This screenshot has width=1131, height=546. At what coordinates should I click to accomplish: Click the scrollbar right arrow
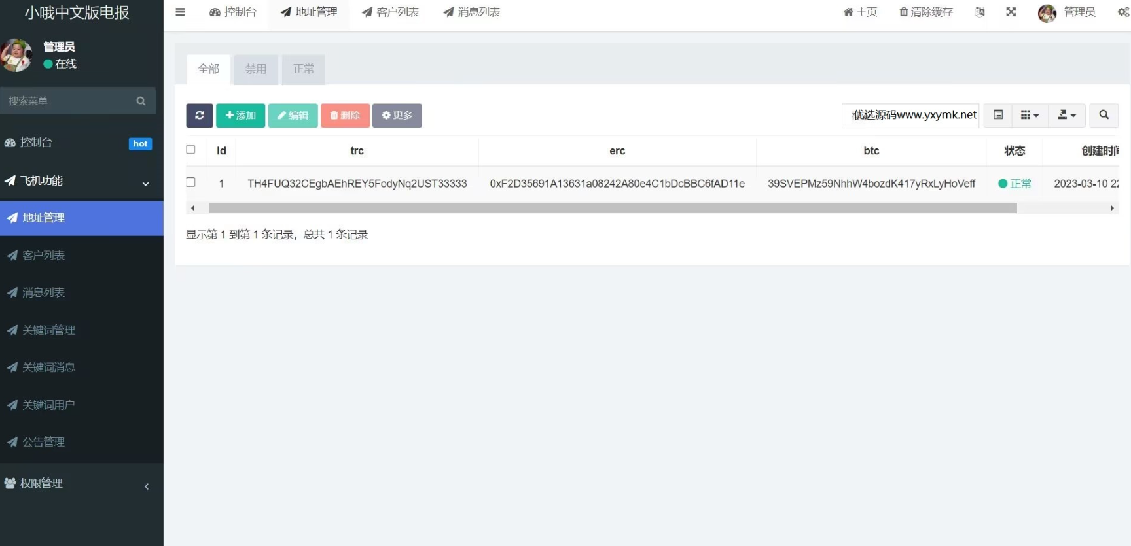(1112, 209)
